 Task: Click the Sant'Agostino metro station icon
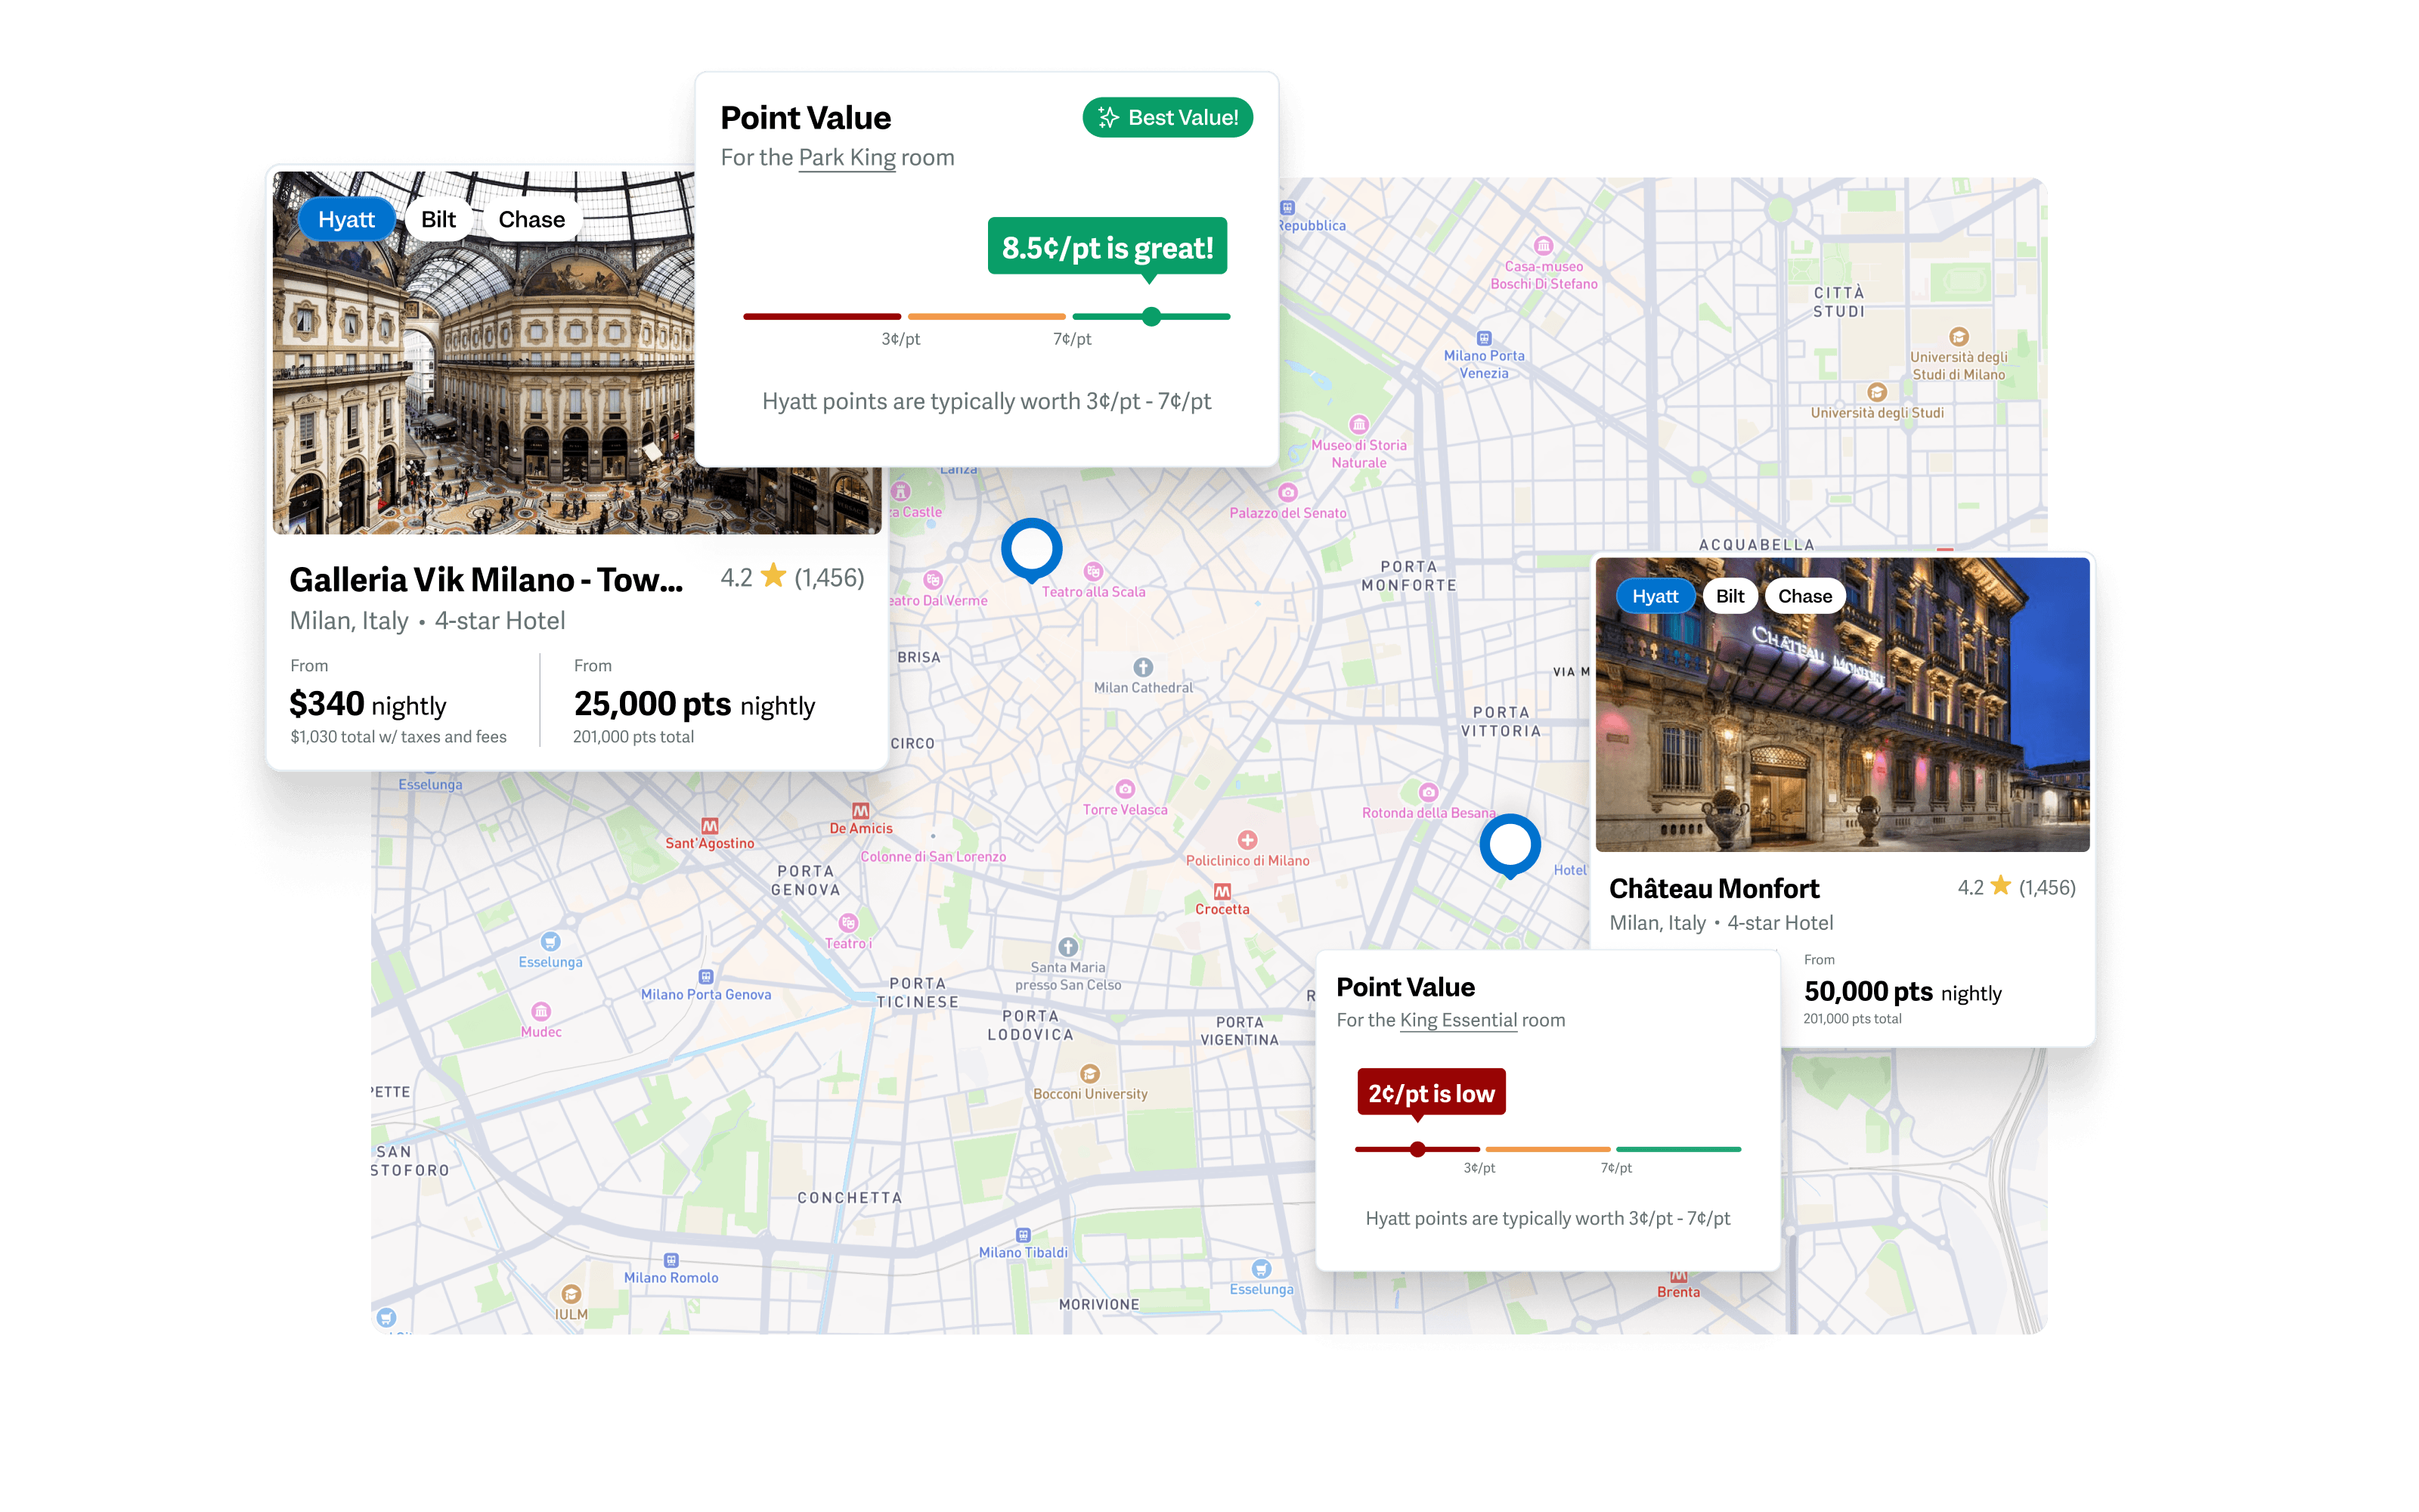pyautogui.click(x=709, y=825)
